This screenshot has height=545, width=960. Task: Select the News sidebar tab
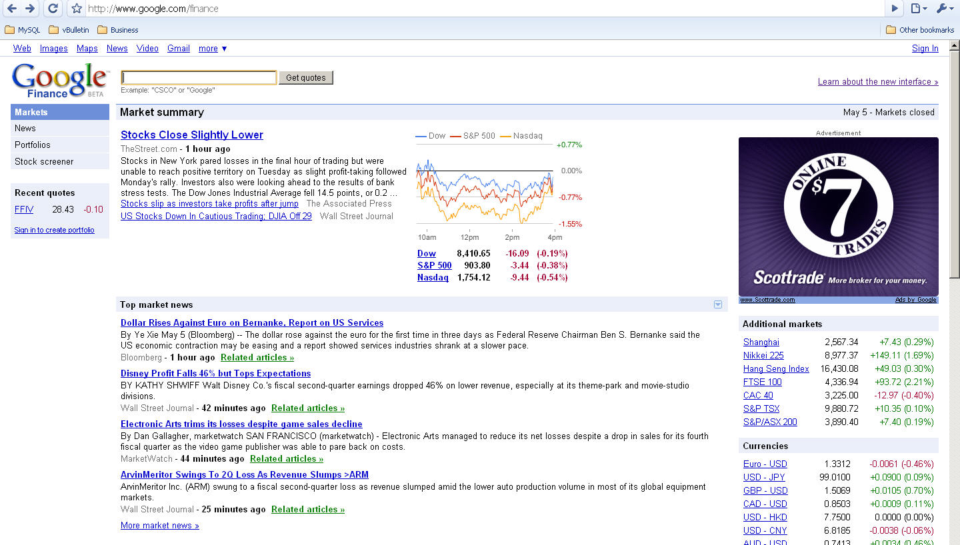point(60,129)
